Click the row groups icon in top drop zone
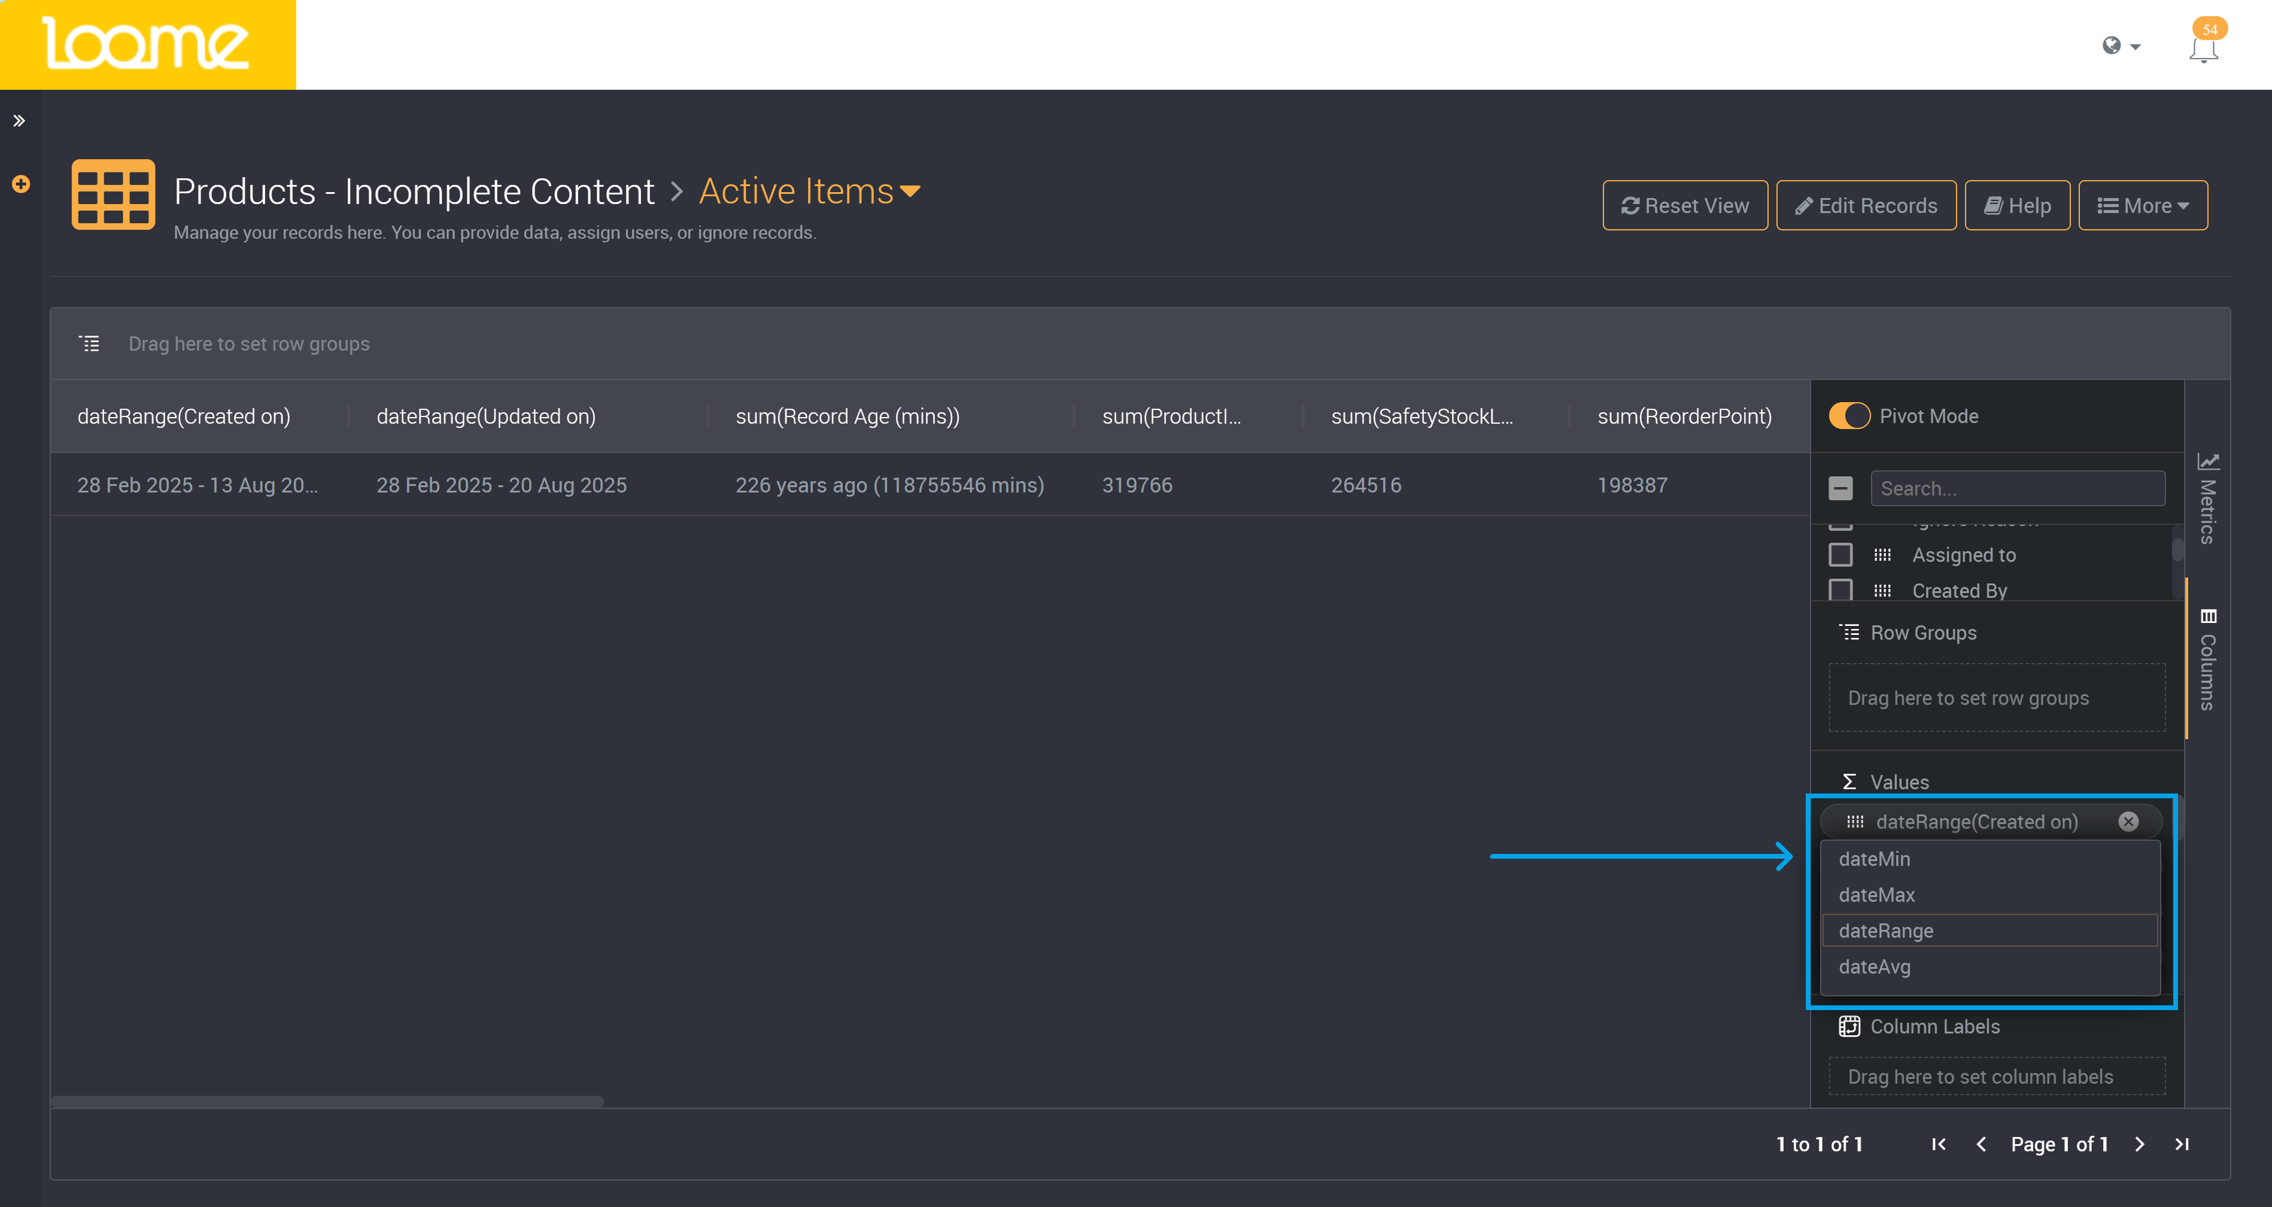 (x=89, y=344)
